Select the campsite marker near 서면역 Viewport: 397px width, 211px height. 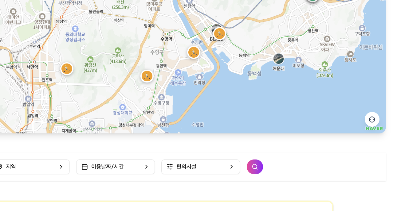point(67,68)
